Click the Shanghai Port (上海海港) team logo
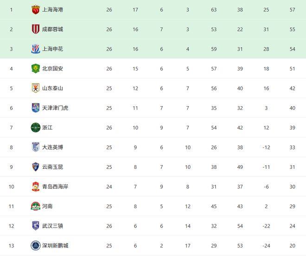 tap(36, 9)
